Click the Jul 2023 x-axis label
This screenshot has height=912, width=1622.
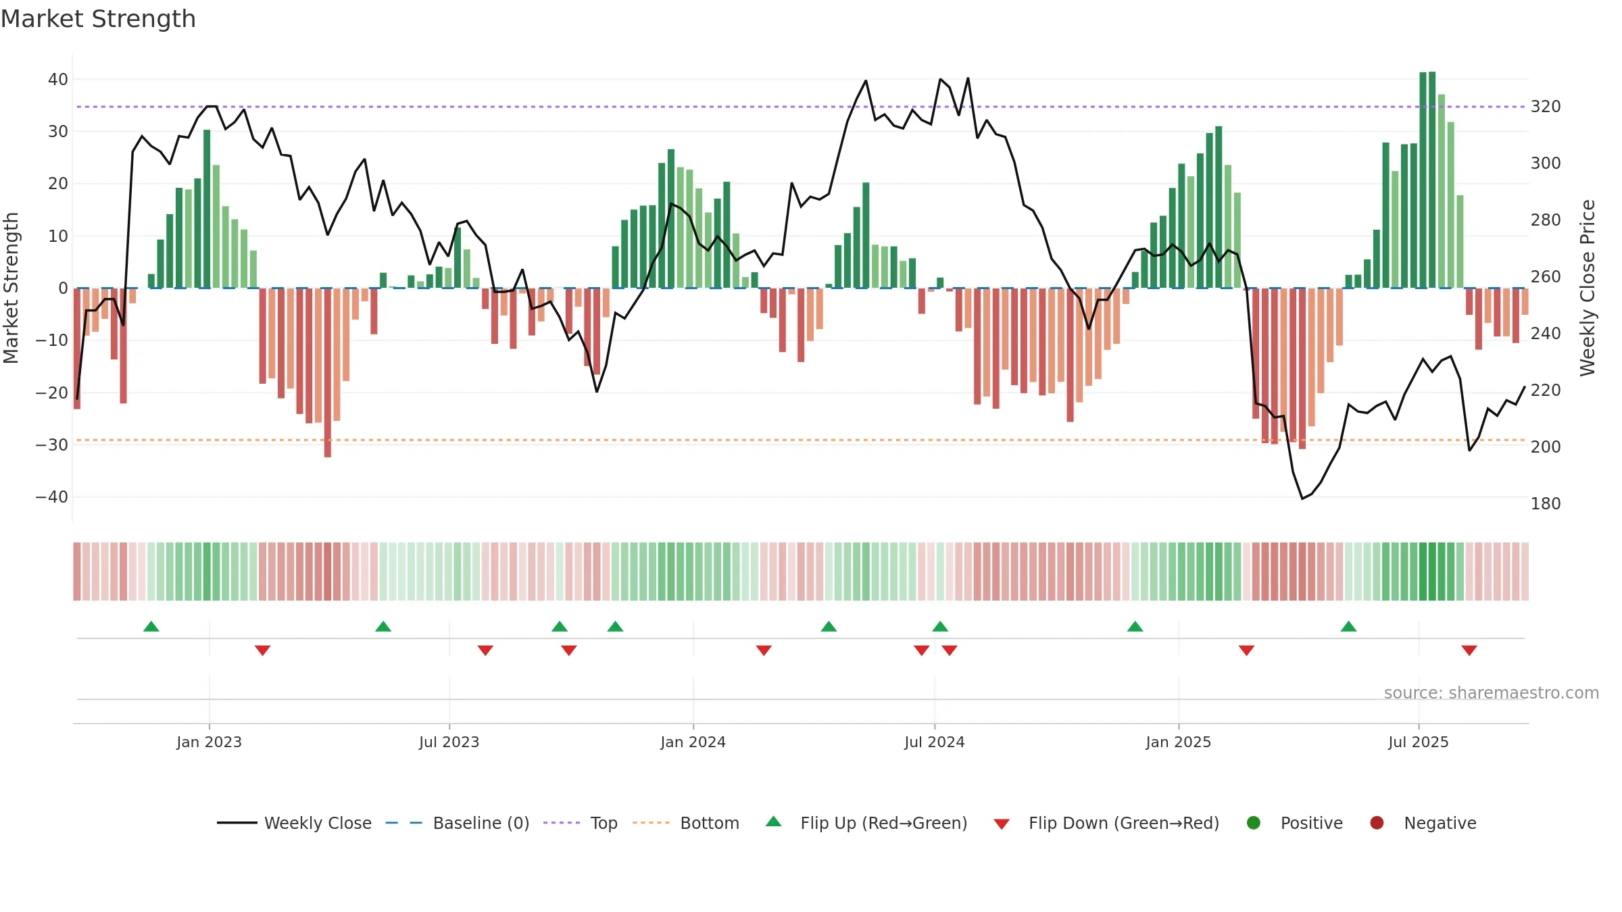[x=449, y=742]
